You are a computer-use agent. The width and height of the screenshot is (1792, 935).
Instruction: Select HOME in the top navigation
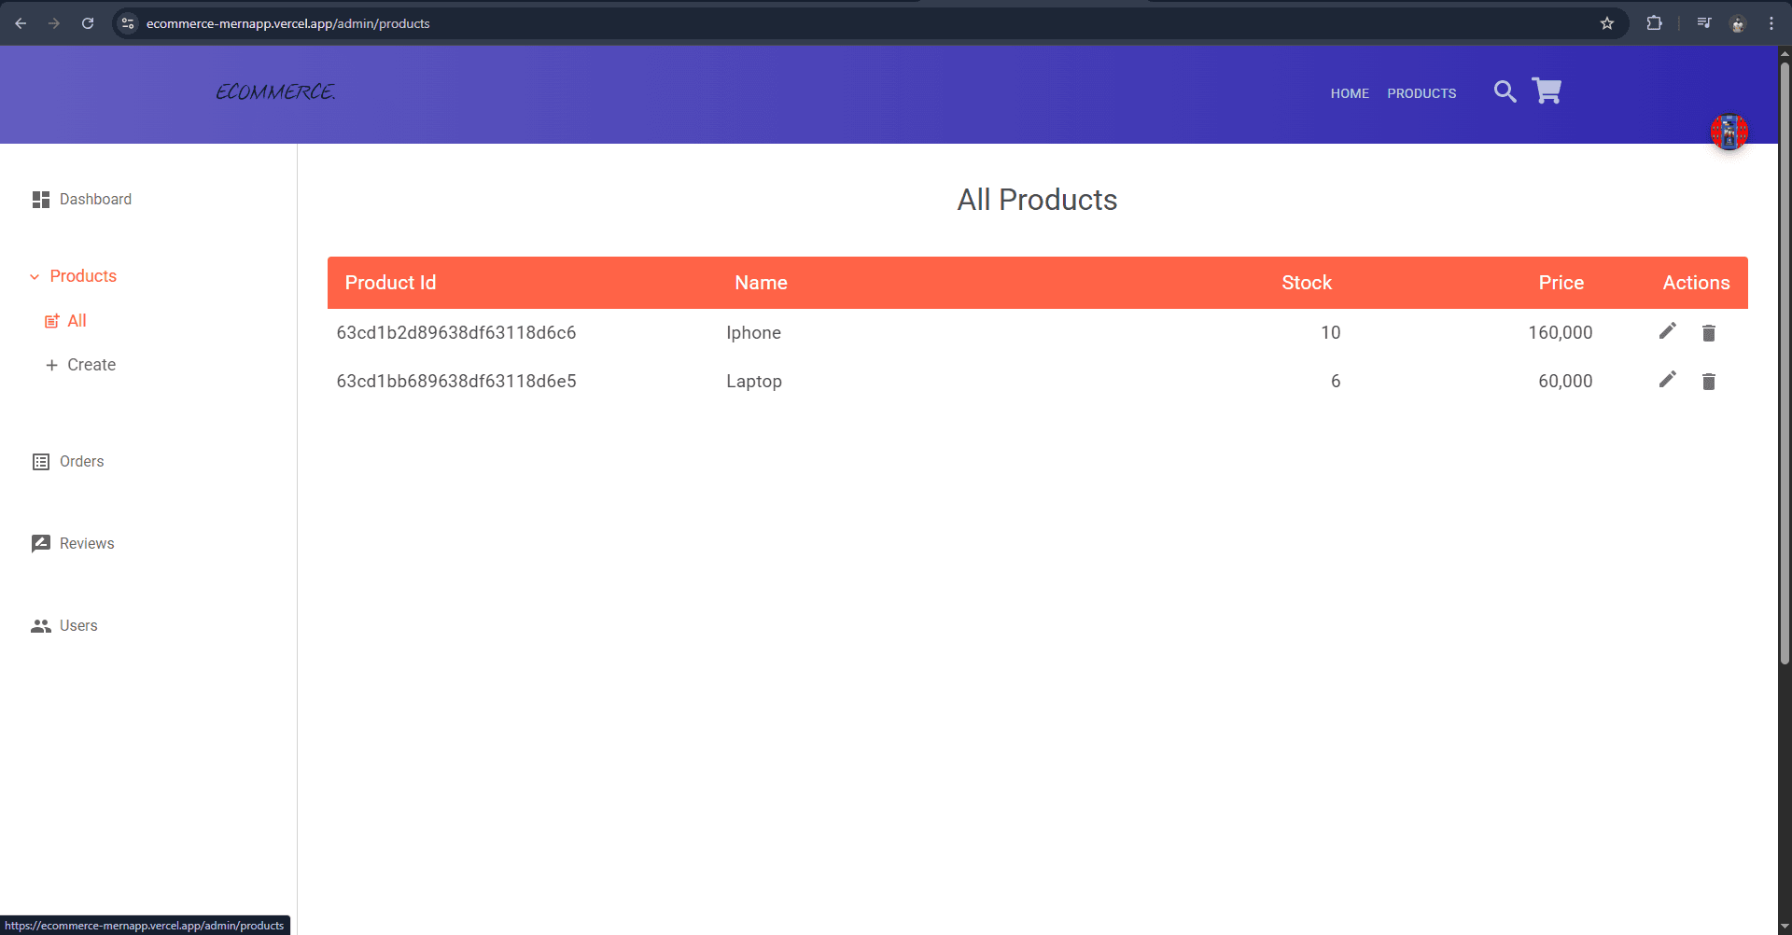(x=1349, y=93)
